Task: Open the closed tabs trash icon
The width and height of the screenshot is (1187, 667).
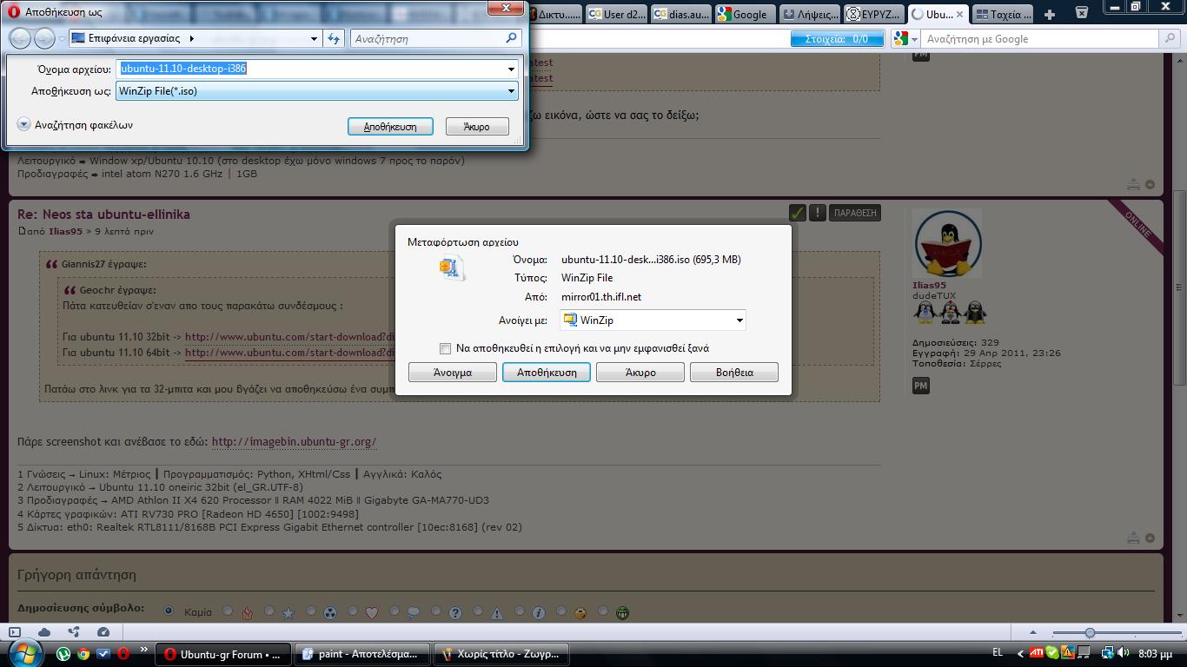Action: click(1082, 13)
